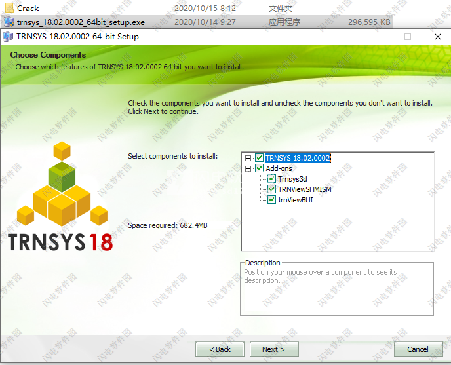Click the Space required: 682.4MB text
451x365 pixels.
pyautogui.click(x=168, y=225)
